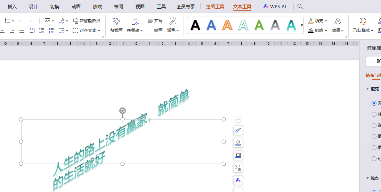Screen dimensions: 381x192
Task: Click the floating brush style icon
Action: [238, 130]
